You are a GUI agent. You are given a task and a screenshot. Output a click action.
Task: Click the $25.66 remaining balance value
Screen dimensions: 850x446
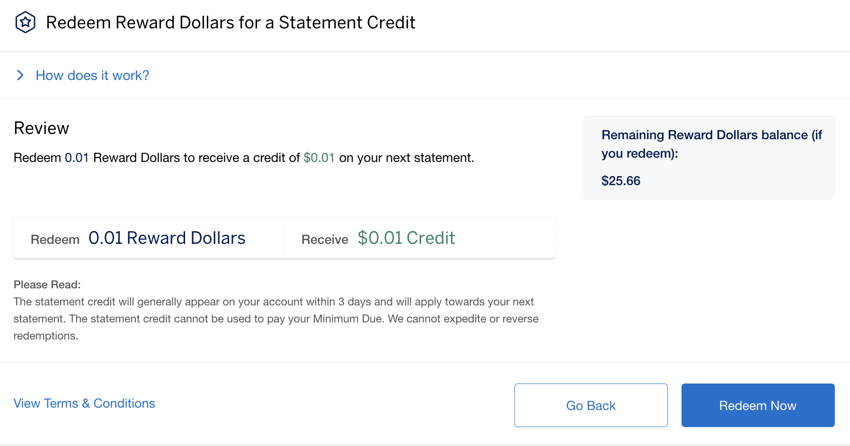[x=621, y=181]
